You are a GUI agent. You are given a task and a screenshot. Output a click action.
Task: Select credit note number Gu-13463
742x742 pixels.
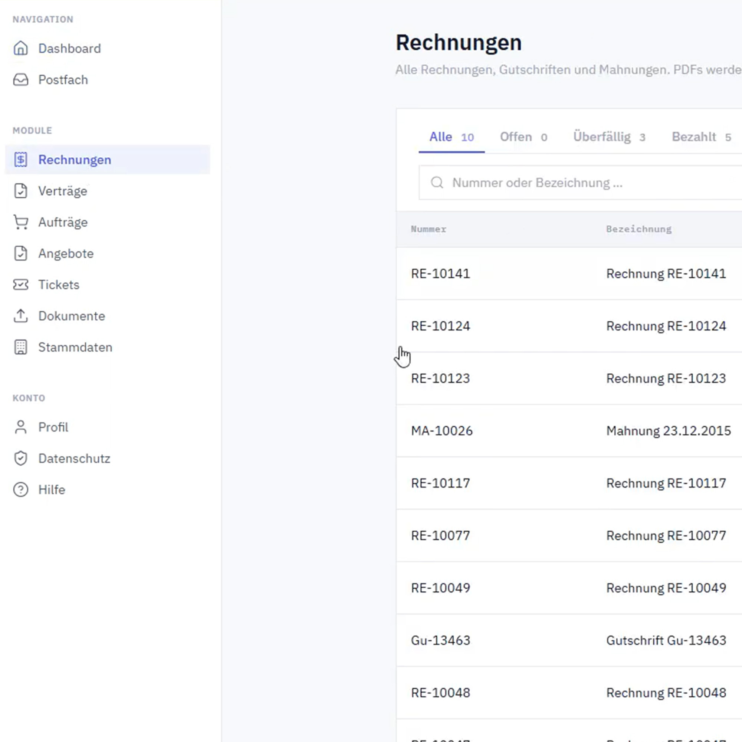coord(440,641)
